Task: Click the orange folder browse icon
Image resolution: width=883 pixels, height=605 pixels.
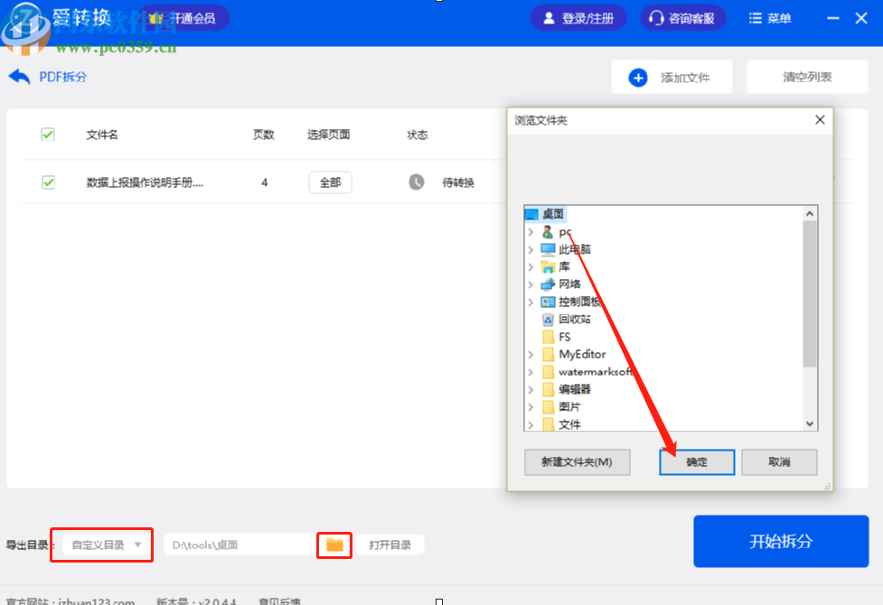Action: pos(333,544)
